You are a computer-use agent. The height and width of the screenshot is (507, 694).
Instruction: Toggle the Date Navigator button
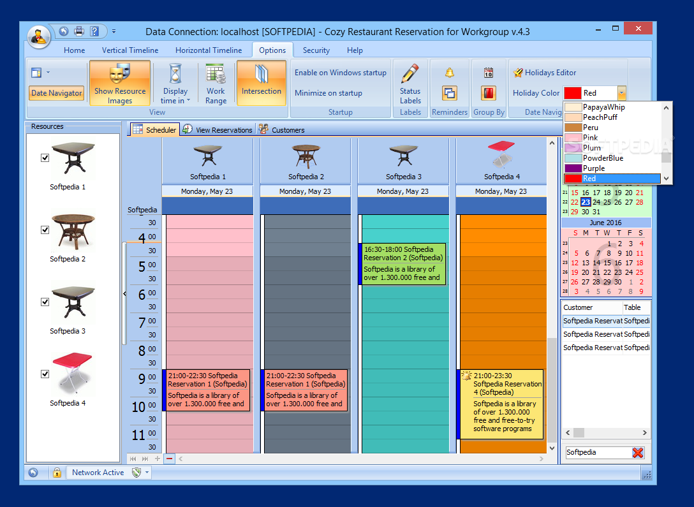pos(57,93)
